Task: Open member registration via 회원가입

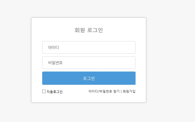Action: [129, 92]
